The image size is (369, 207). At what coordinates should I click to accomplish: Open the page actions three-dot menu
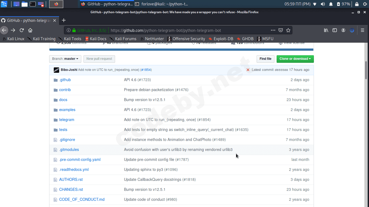(x=273, y=30)
